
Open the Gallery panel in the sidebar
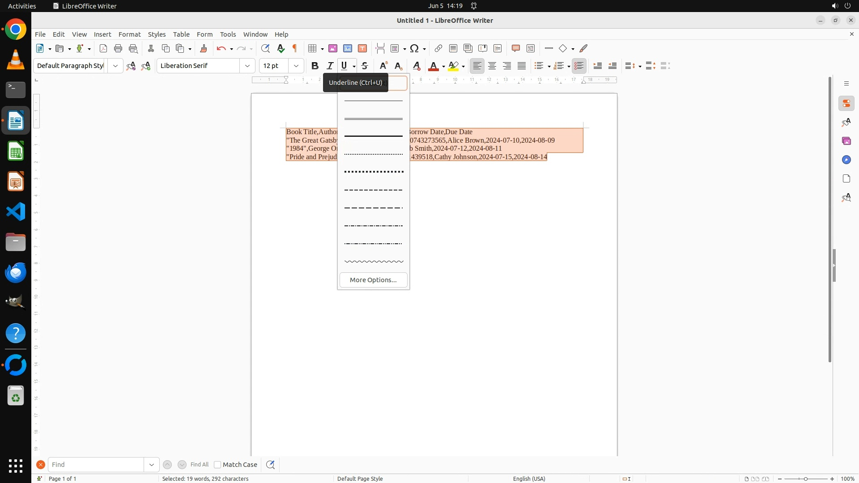(x=846, y=141)
